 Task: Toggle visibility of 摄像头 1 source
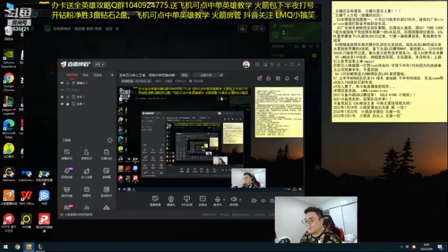(x=62, y=83)
